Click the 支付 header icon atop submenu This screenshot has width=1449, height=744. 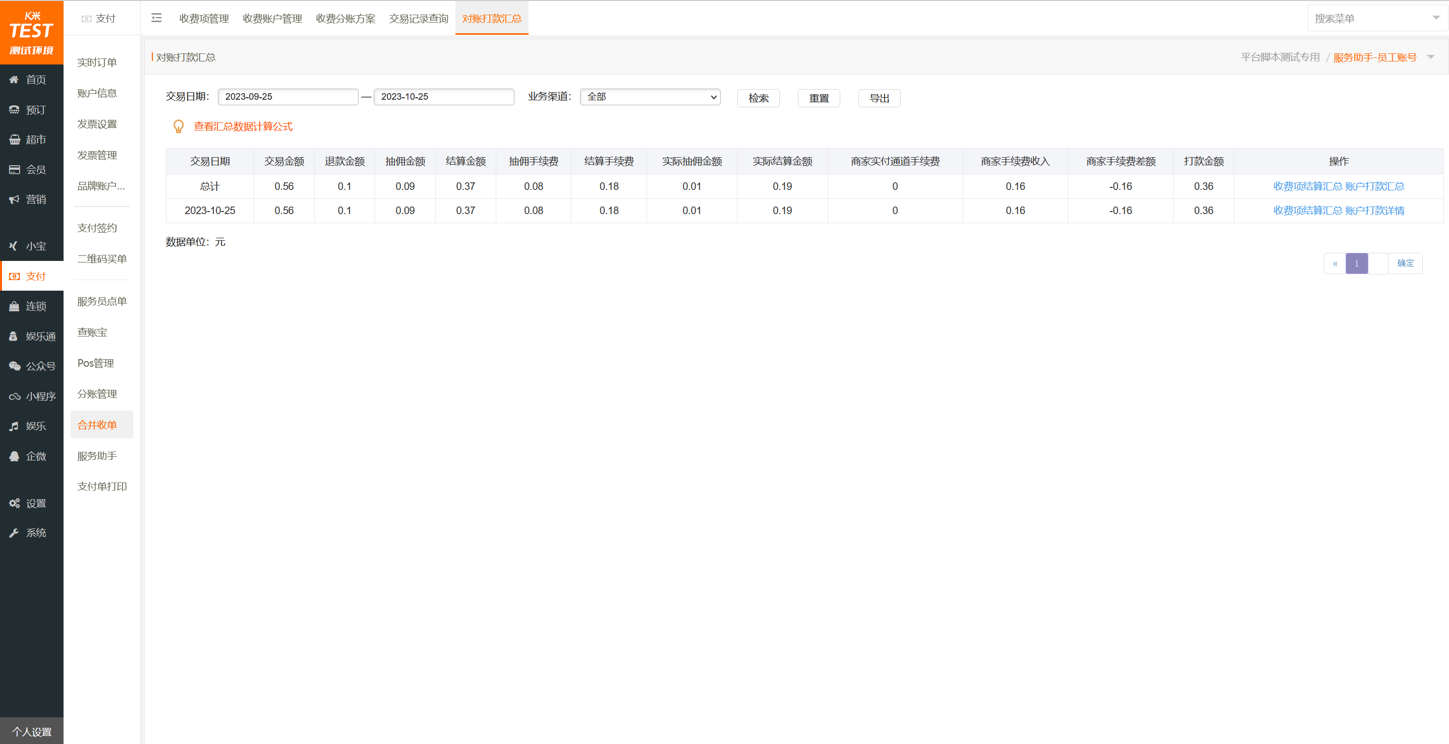click(x=86, y=19)
